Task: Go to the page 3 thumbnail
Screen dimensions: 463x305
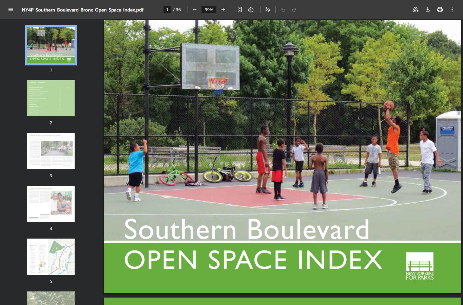Action: [51, 151]
